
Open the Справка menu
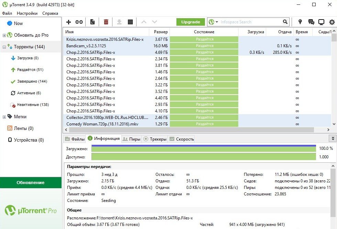[50, 13]
